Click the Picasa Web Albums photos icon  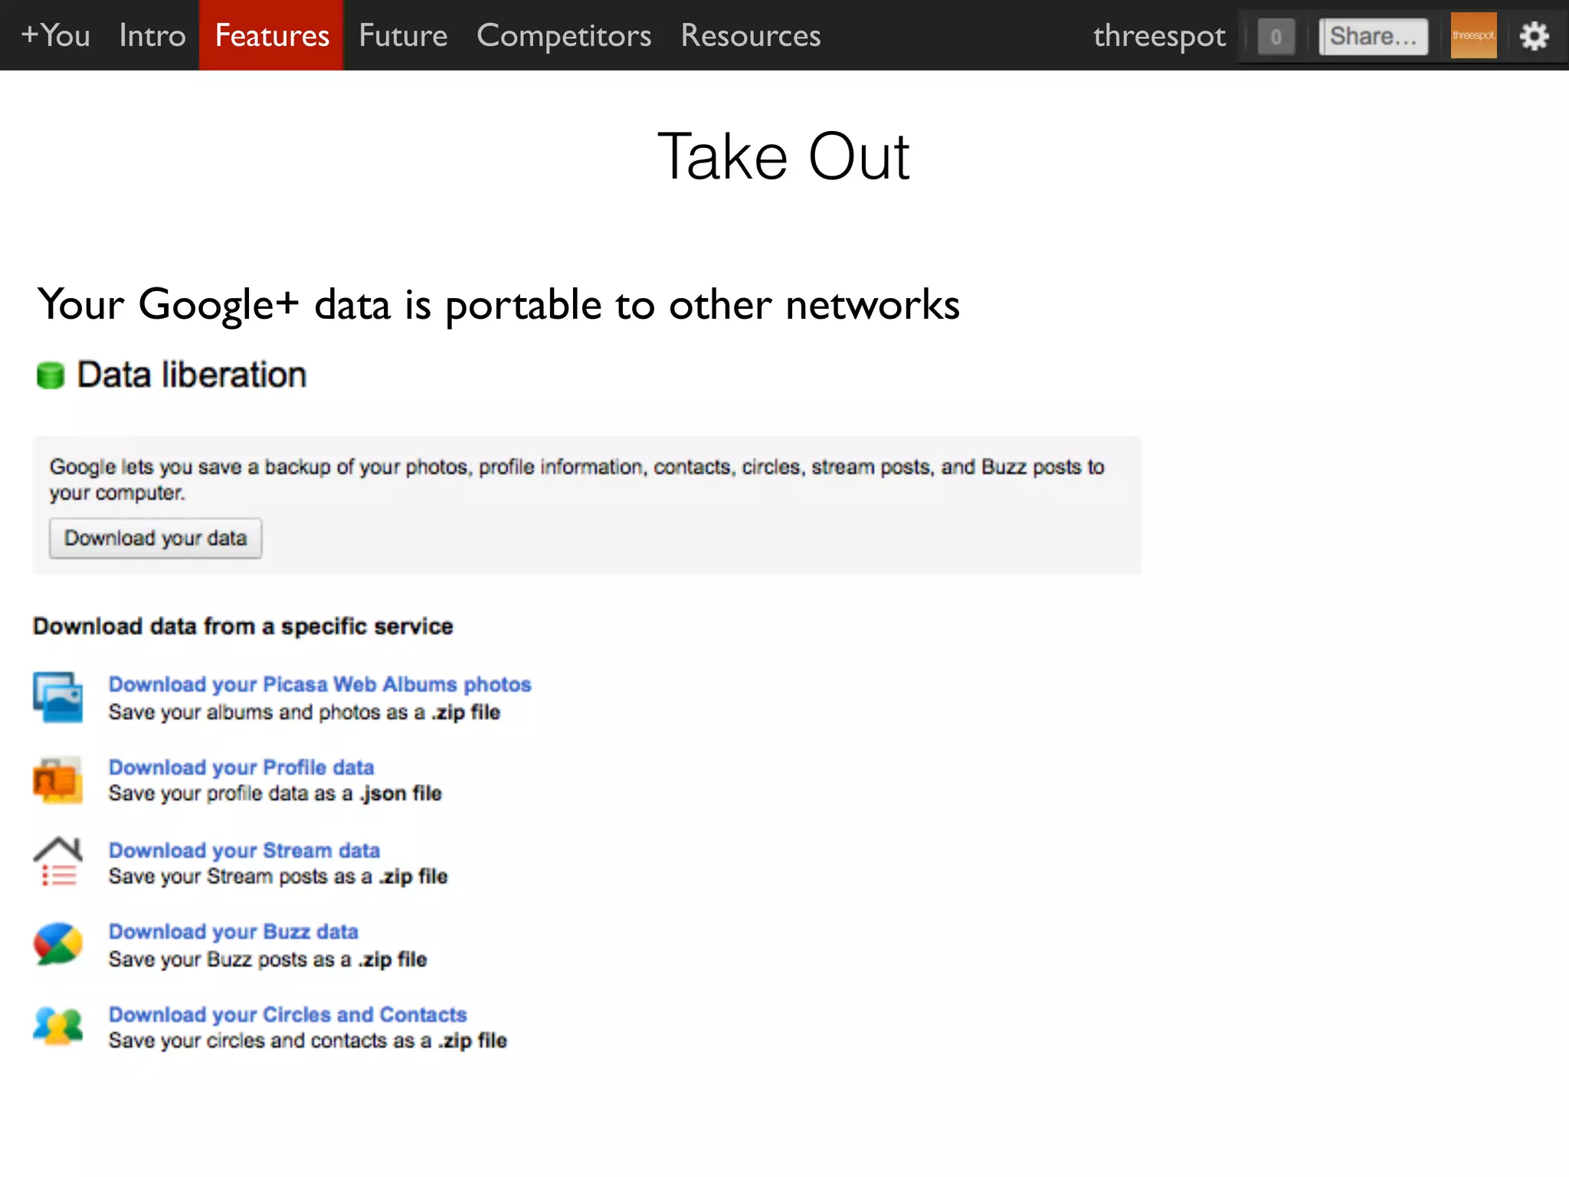click(x=58, y=697)
